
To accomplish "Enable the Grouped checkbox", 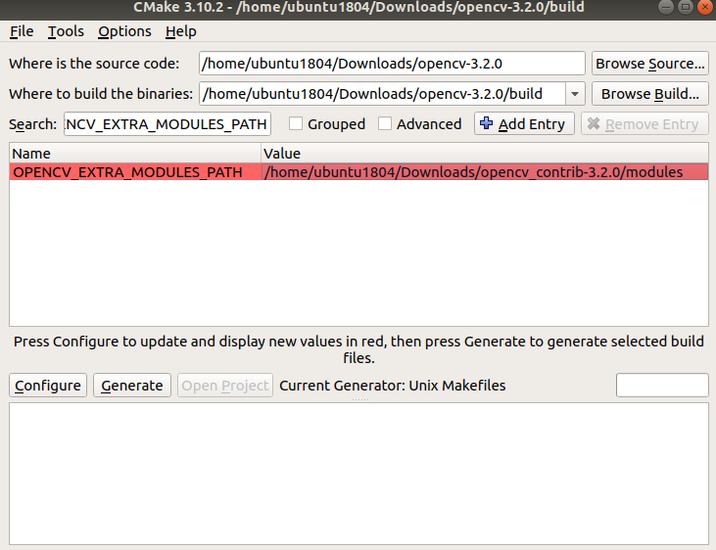I will pyautogui.click(x=296, y=123).
